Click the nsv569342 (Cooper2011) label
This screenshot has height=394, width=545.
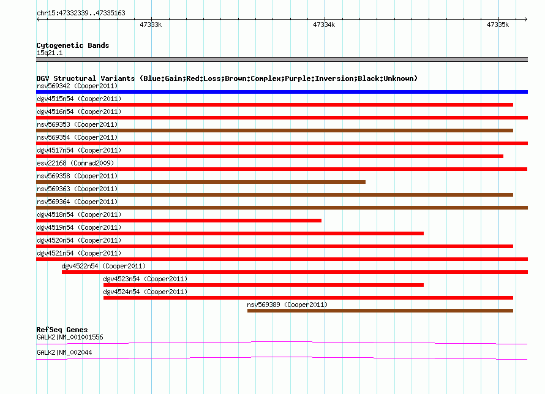coord(77,86)
